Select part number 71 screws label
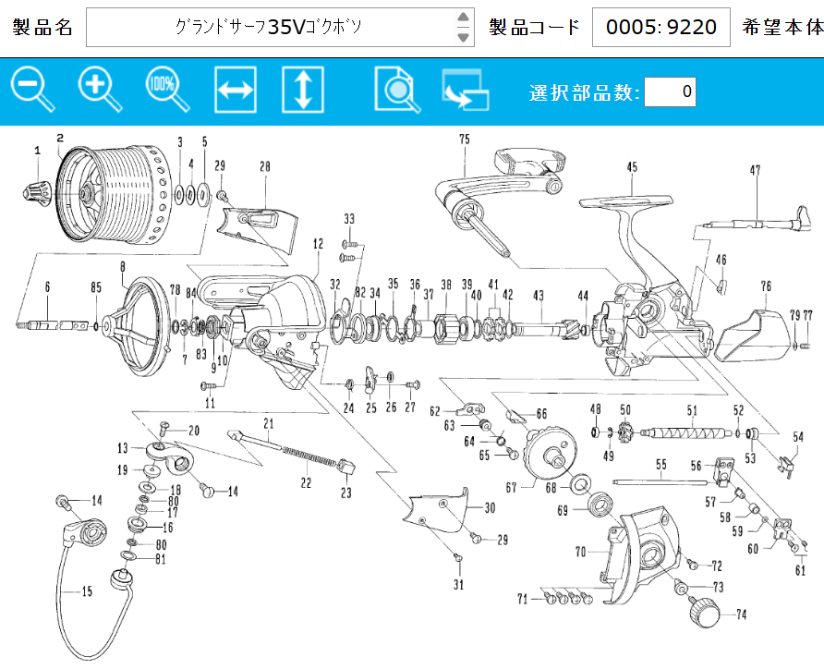 pyautogui.click(x=522, y=599)
